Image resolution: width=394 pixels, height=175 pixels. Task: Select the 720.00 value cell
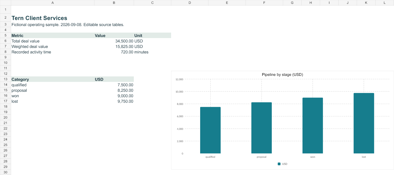pyautogui.click(x=114, y=52)
